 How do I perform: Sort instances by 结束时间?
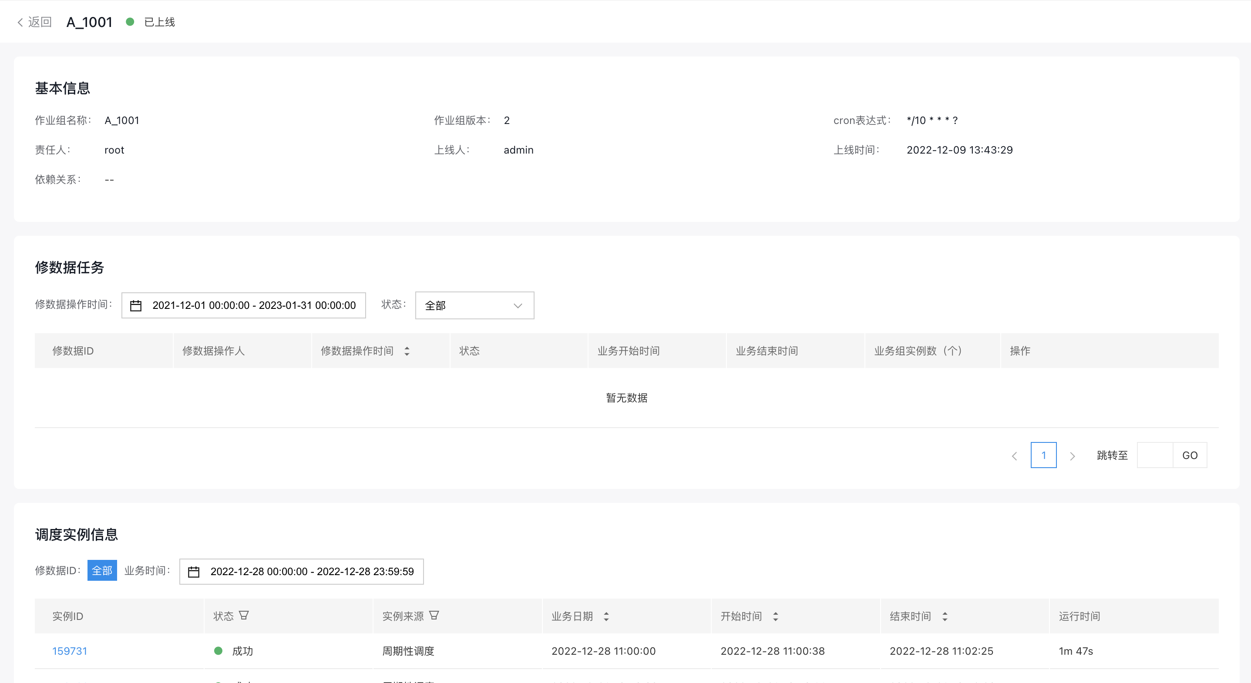coord(945,616)
